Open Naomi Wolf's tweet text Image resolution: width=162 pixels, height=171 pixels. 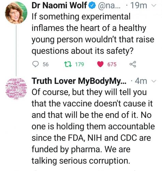coord(93,34)
